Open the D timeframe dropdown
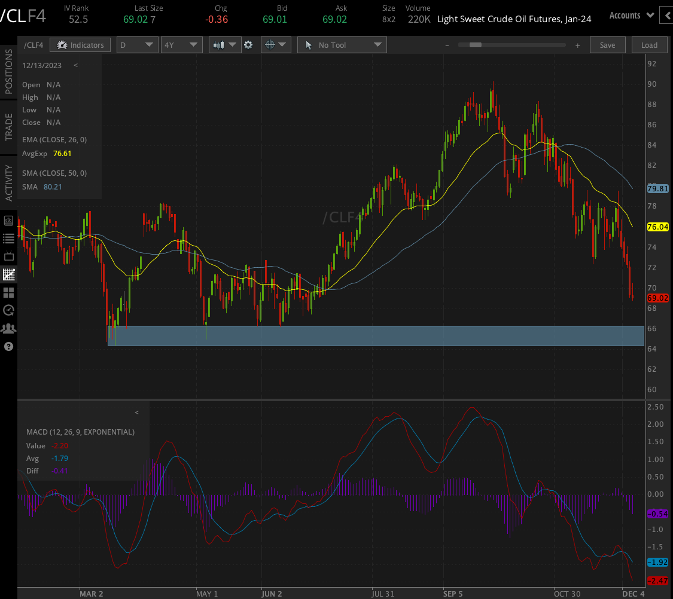Screen dimensions: 673x599 [x=138, y=45]
